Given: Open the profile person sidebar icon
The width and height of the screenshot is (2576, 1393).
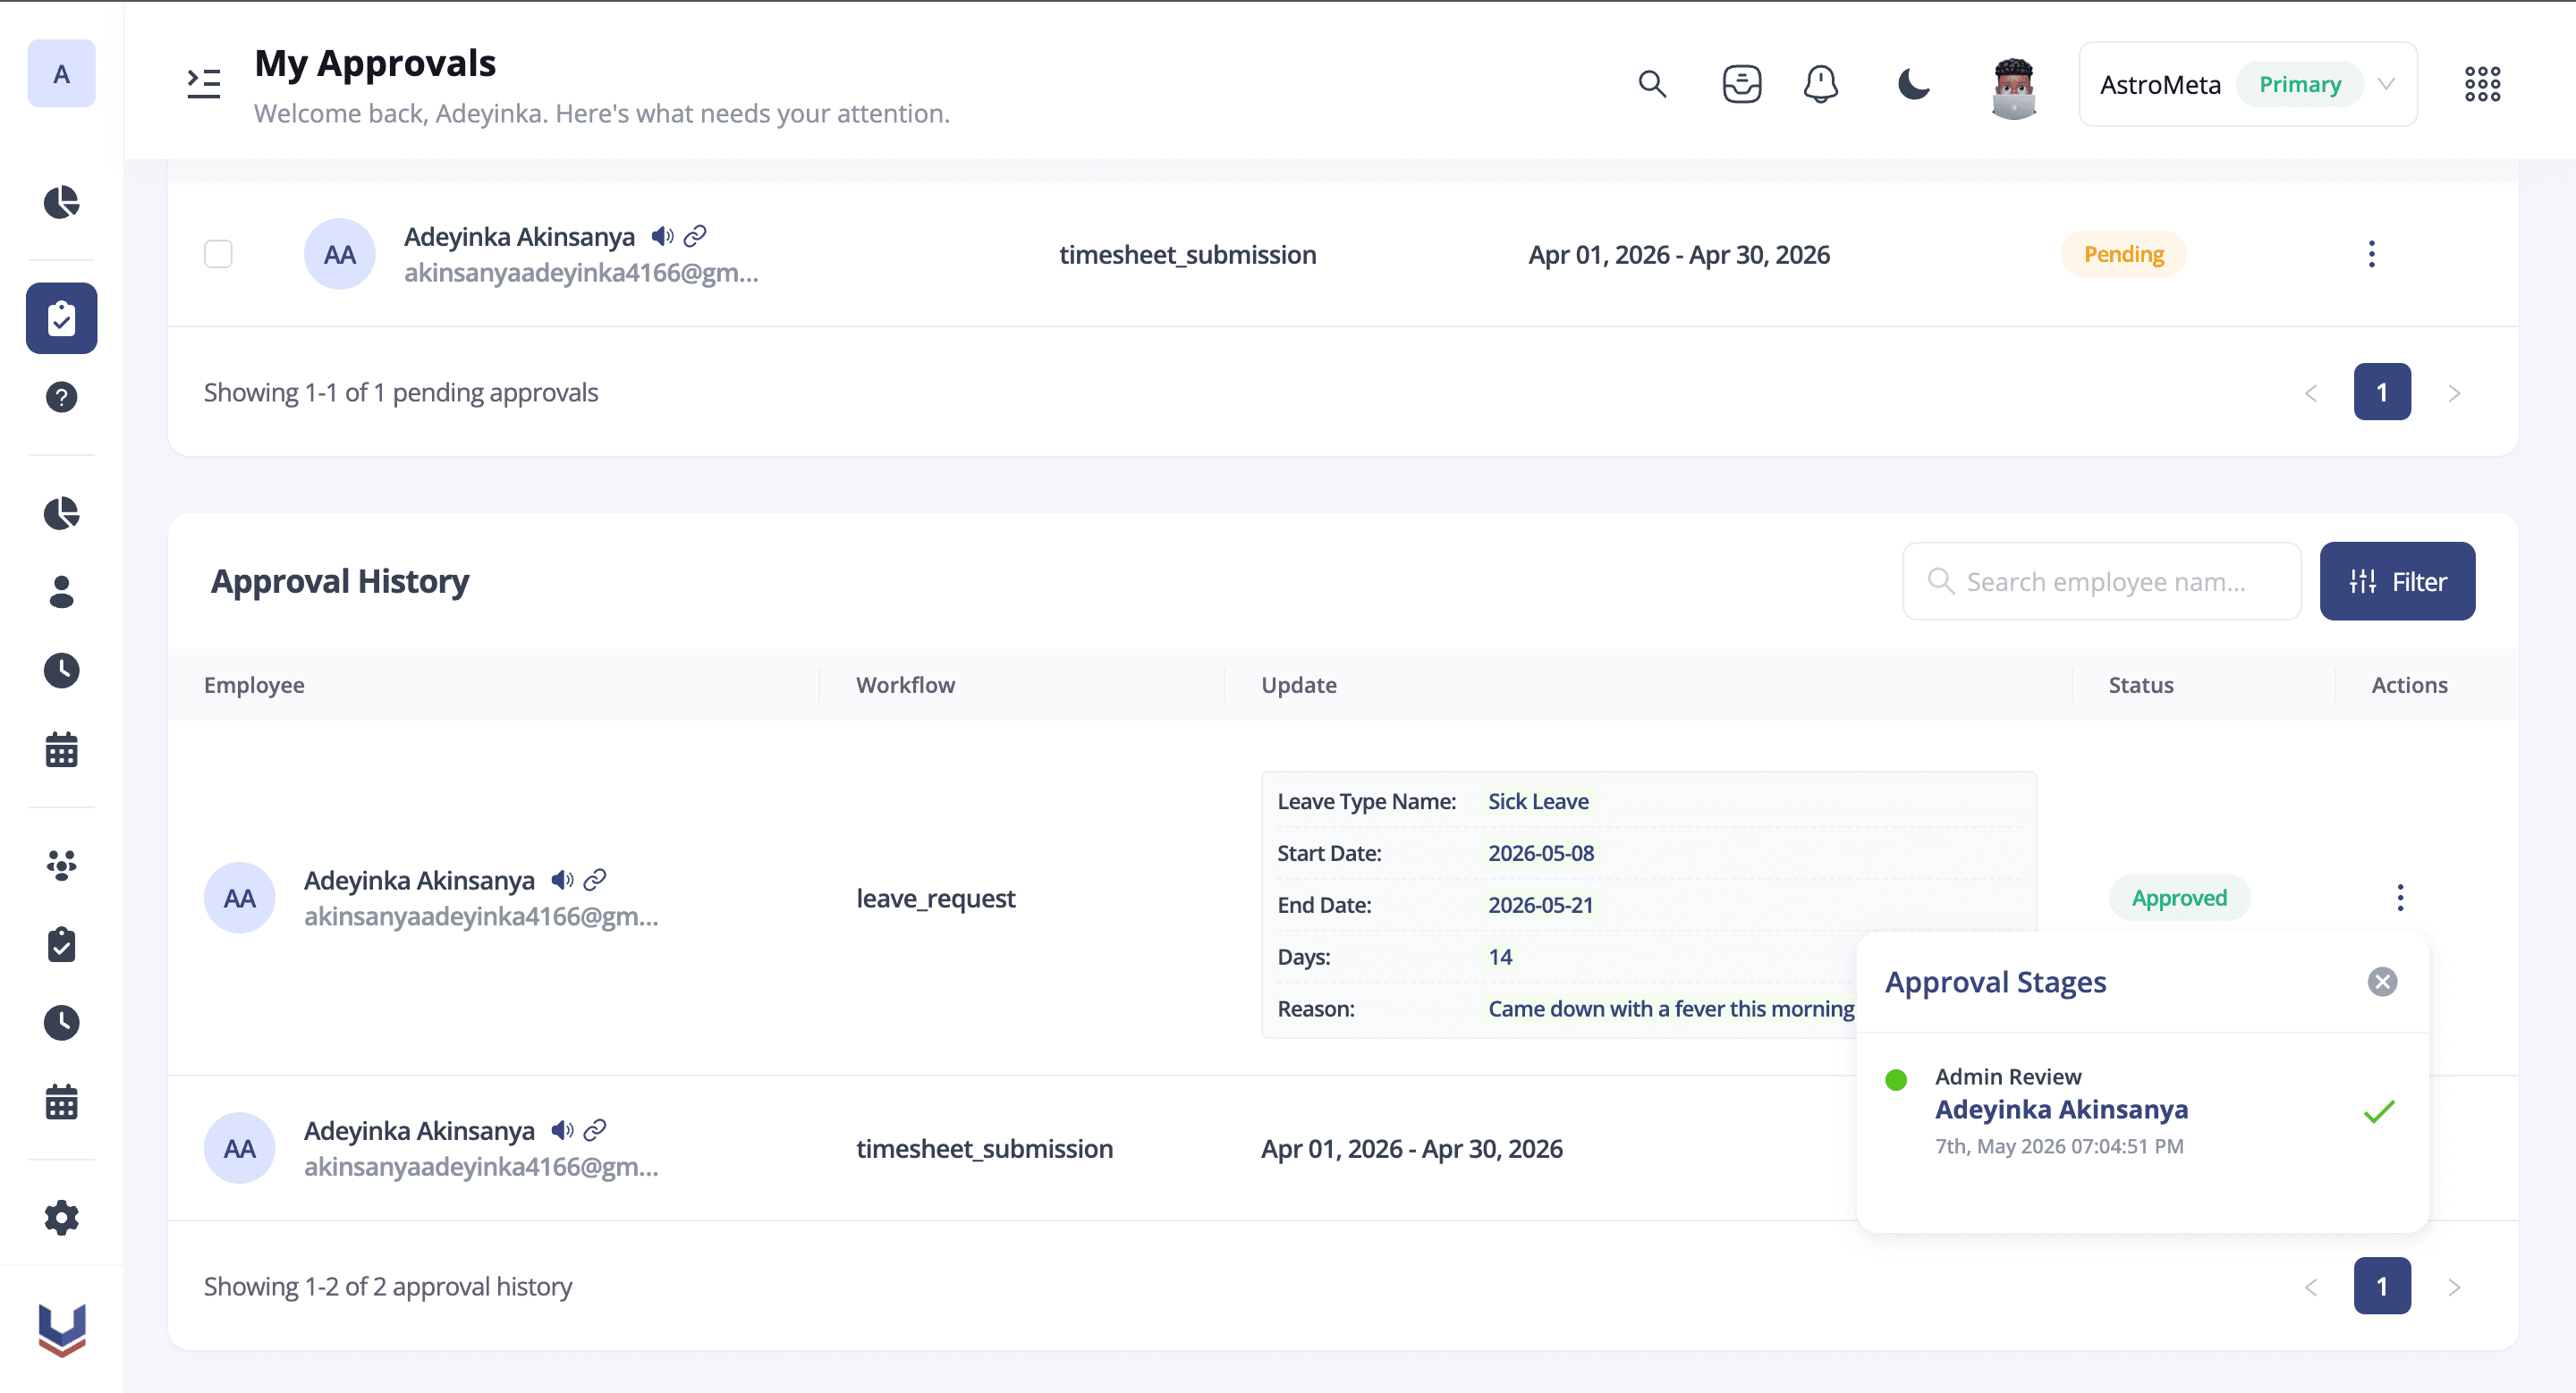Looking at the screenshot, I should pos(61,592).
